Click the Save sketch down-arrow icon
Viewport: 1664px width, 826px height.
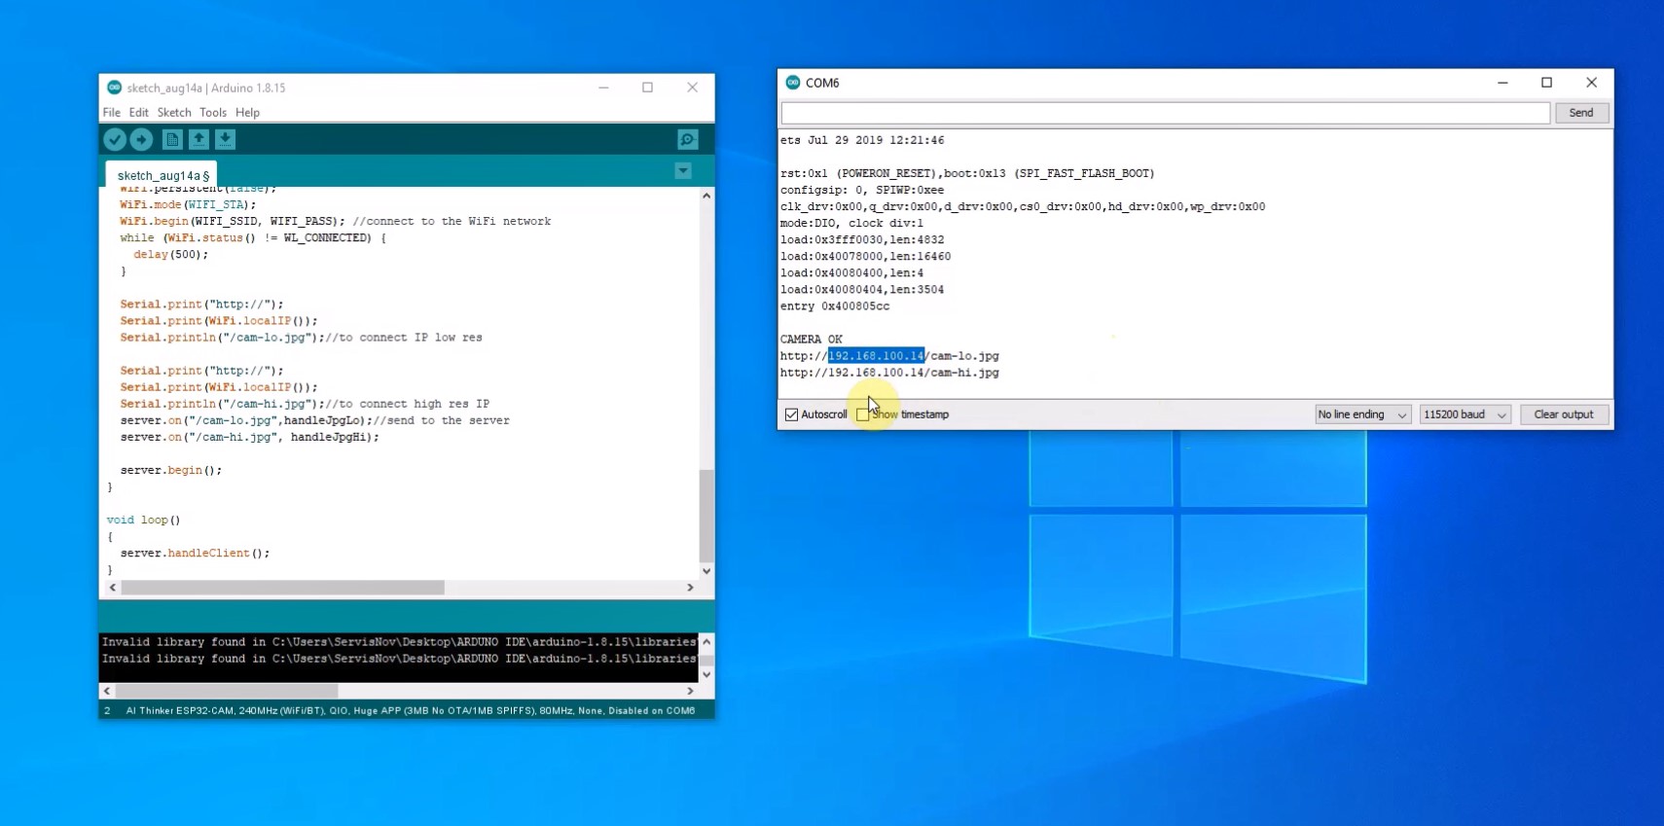click(225, 140)
